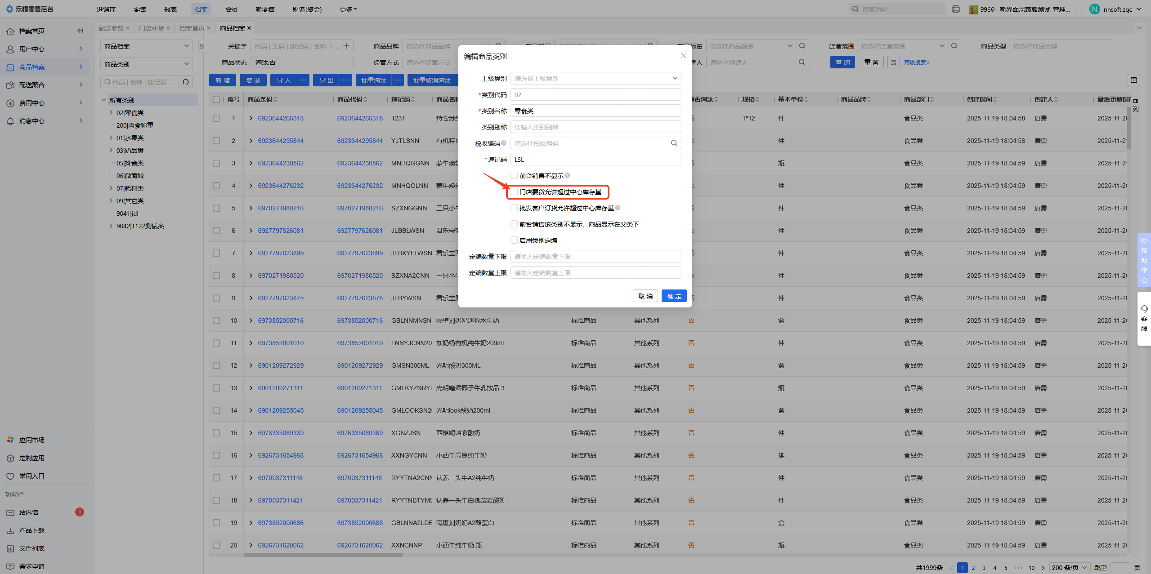1151x574 pixels.
Task: Enable the 启用类别定编 checkbox
Action: 514,240
